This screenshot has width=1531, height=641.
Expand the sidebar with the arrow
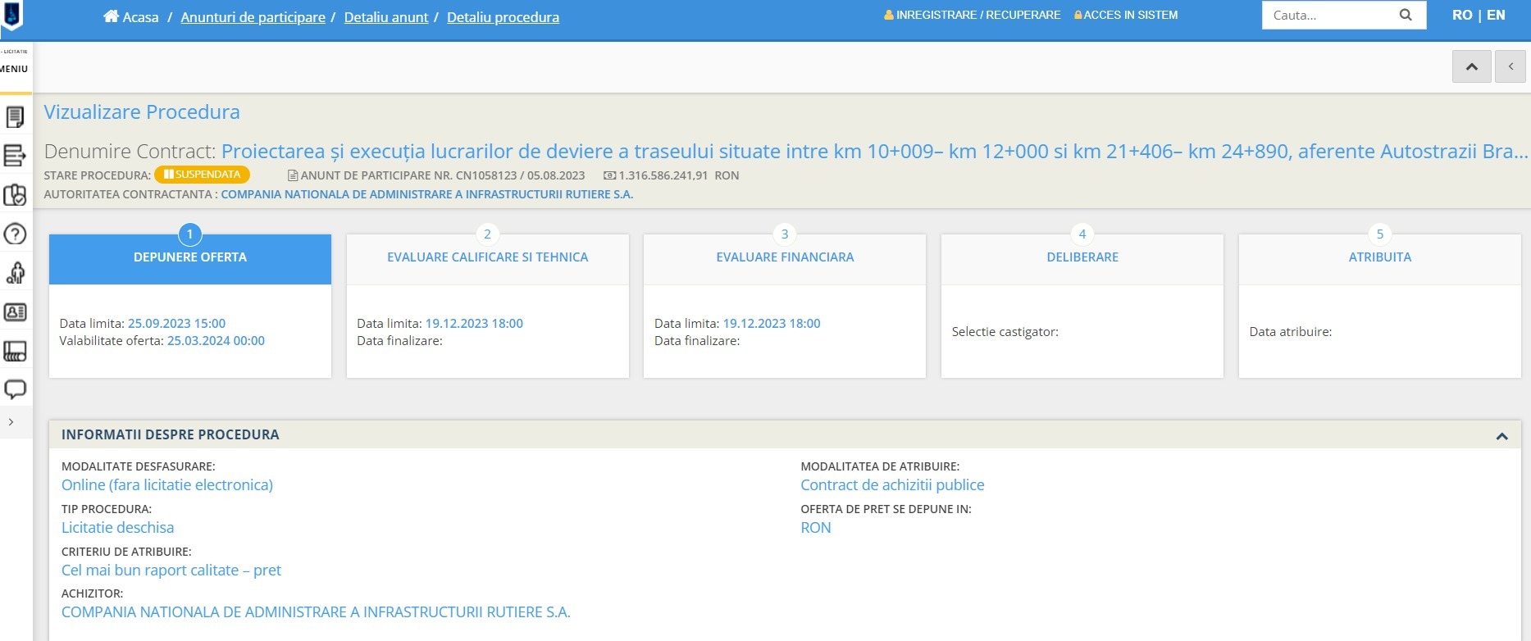point(11,422)
